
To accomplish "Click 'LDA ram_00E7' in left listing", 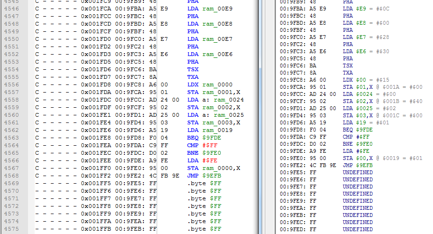I will tap(210, 39).
